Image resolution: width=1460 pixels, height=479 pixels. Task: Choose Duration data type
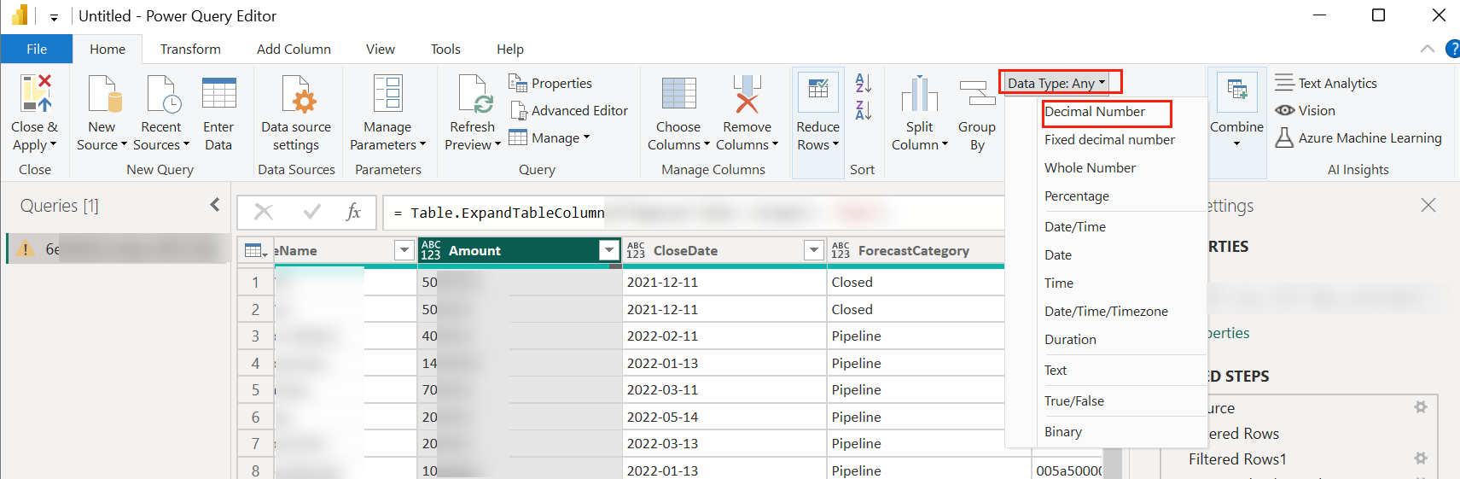(x=1107, y=339)
